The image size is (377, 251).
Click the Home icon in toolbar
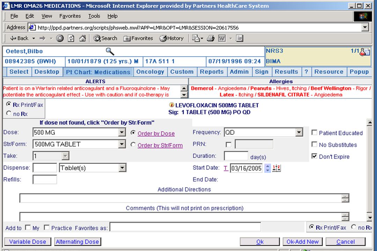pyautogui.click(x=82, y=38)
